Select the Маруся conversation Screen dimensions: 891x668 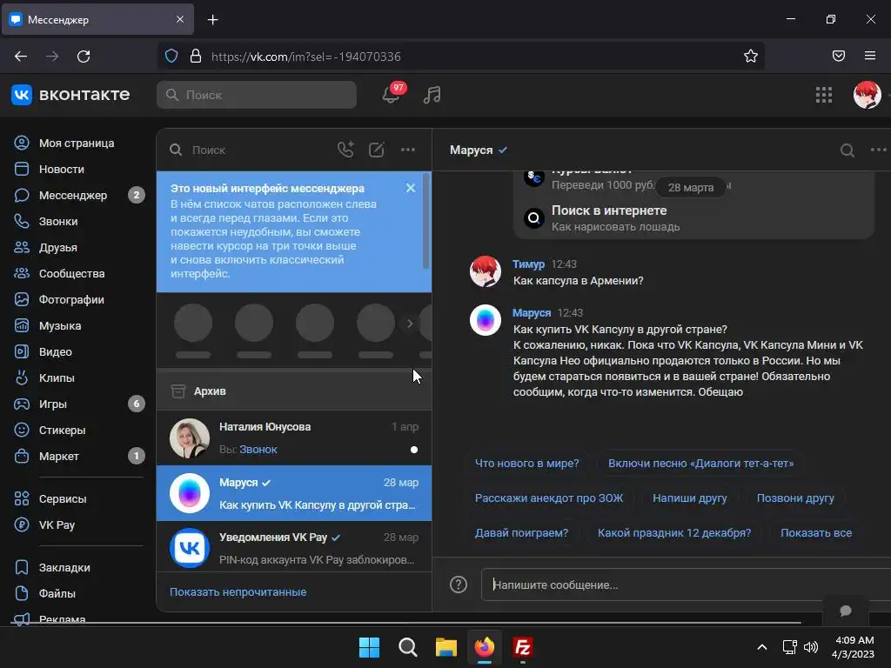[294, 493]
